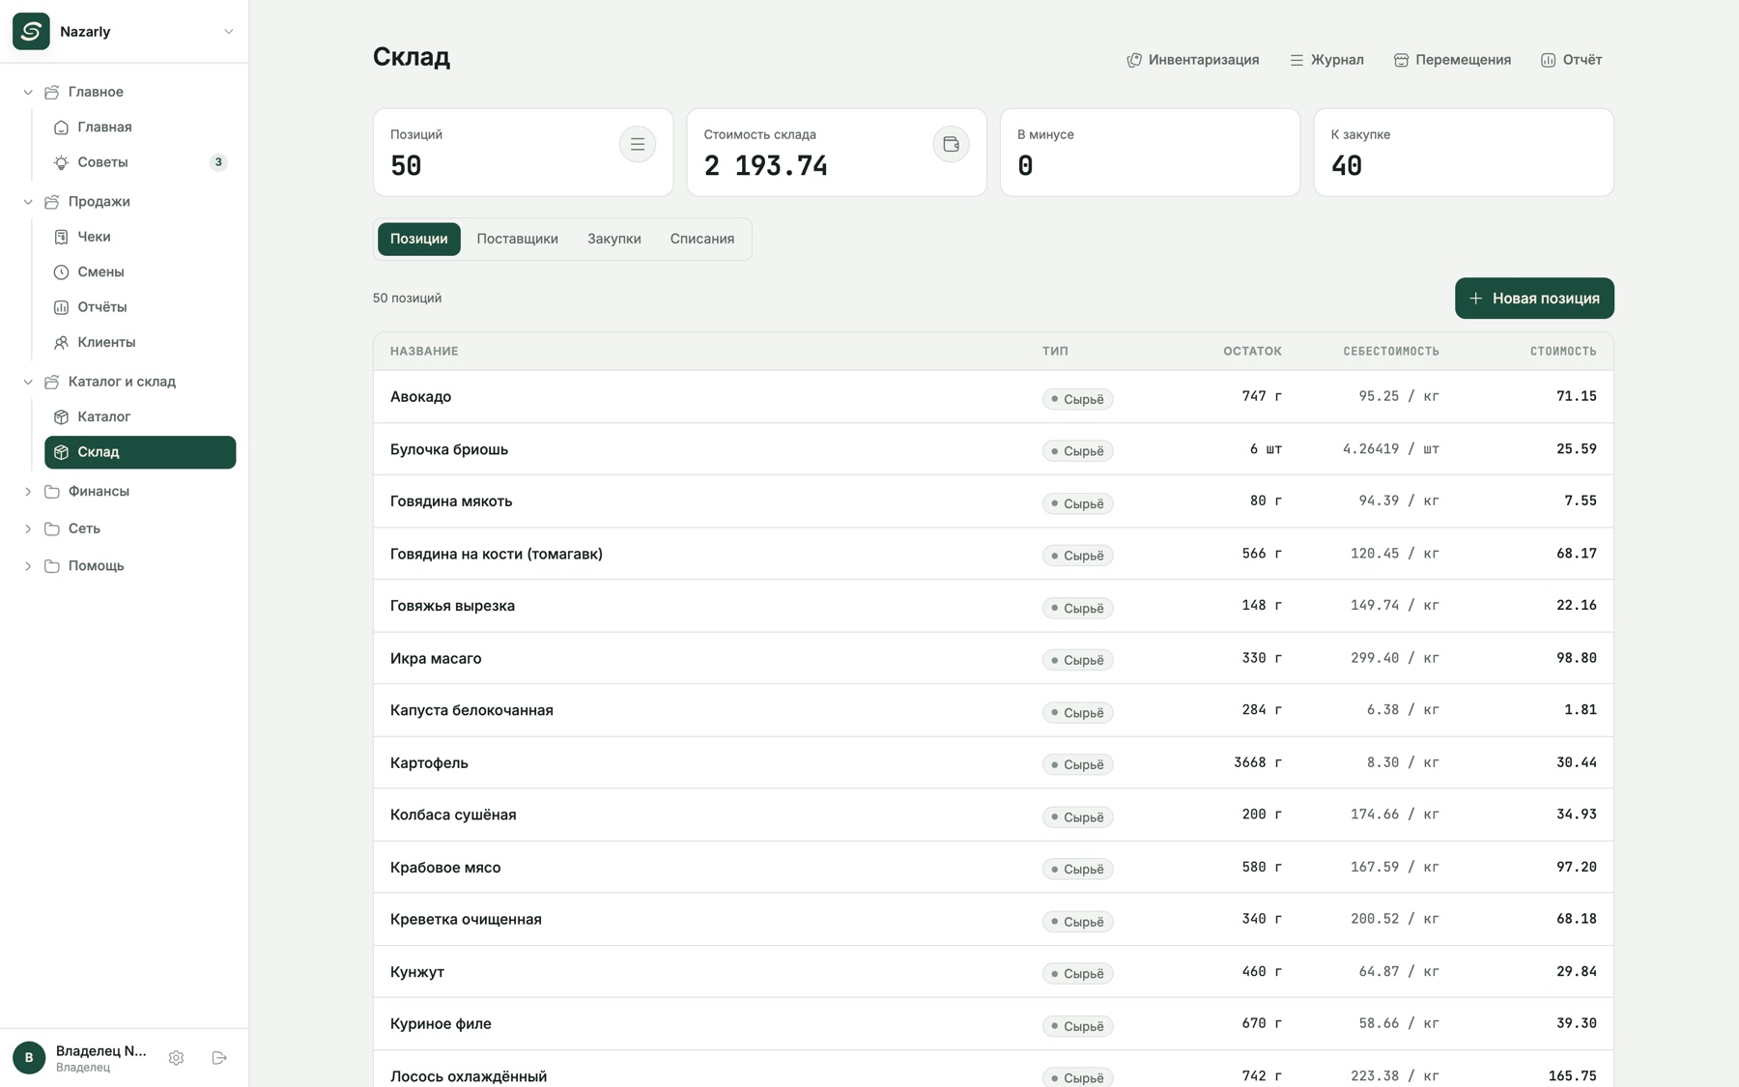Switch to the Списания tab
1739x1087 pixels.
(x=702, y=239)
